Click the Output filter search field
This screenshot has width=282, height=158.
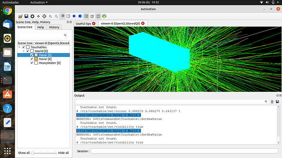point(172,102)
